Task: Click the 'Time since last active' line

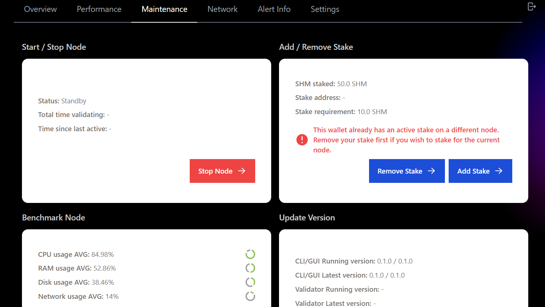Action: pos(75,129)
